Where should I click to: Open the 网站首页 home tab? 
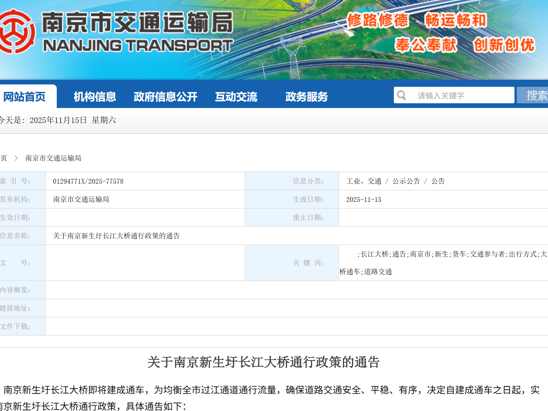25,97
